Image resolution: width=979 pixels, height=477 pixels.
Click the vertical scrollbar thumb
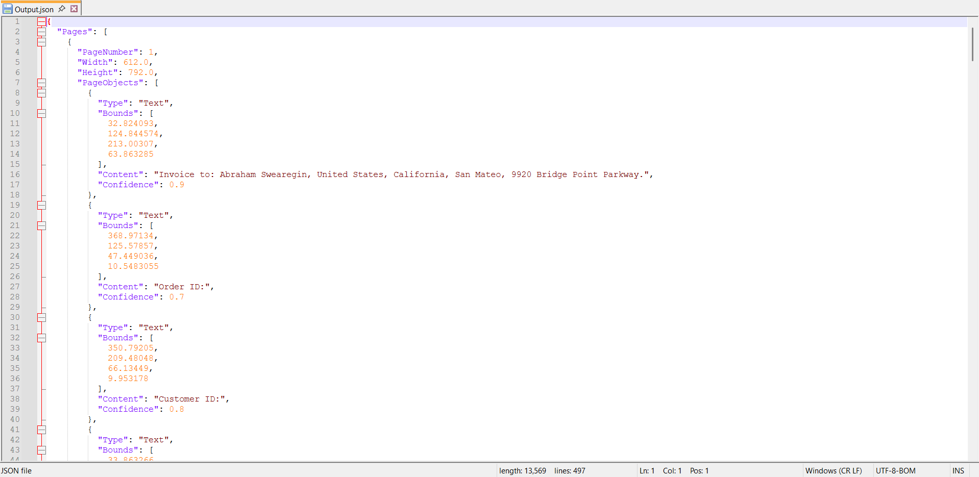coord(973,44)
